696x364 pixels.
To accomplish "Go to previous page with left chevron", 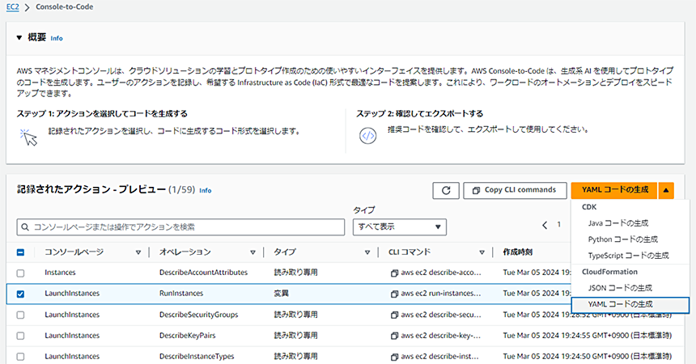I will pos(545,225).
